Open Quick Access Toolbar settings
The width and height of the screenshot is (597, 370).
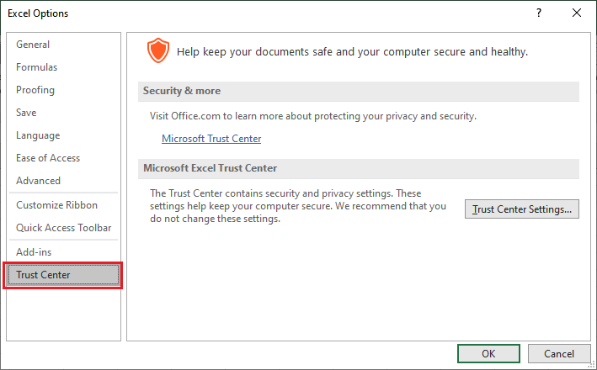click(x=63, y=228)
